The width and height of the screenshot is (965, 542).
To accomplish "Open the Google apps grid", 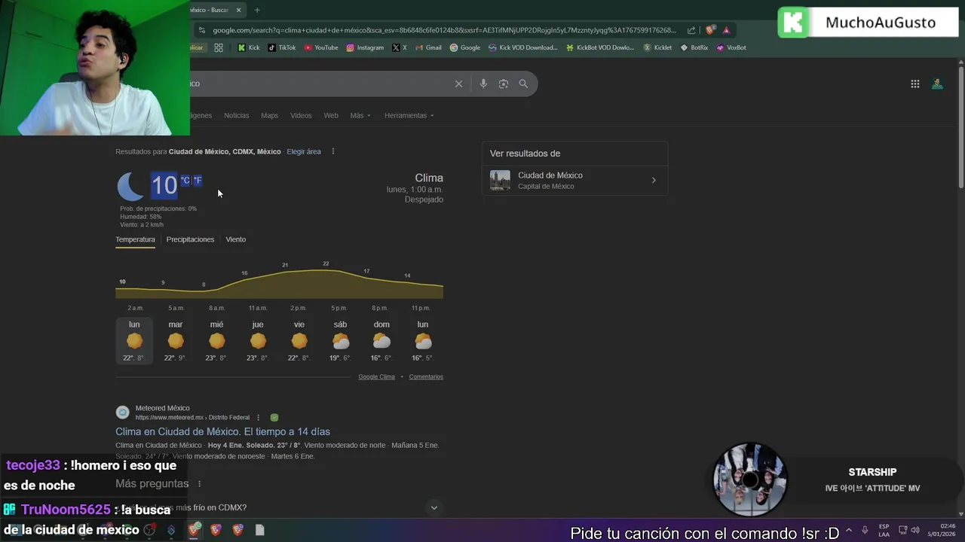I will pyautogui.click(x=914, y=84).
